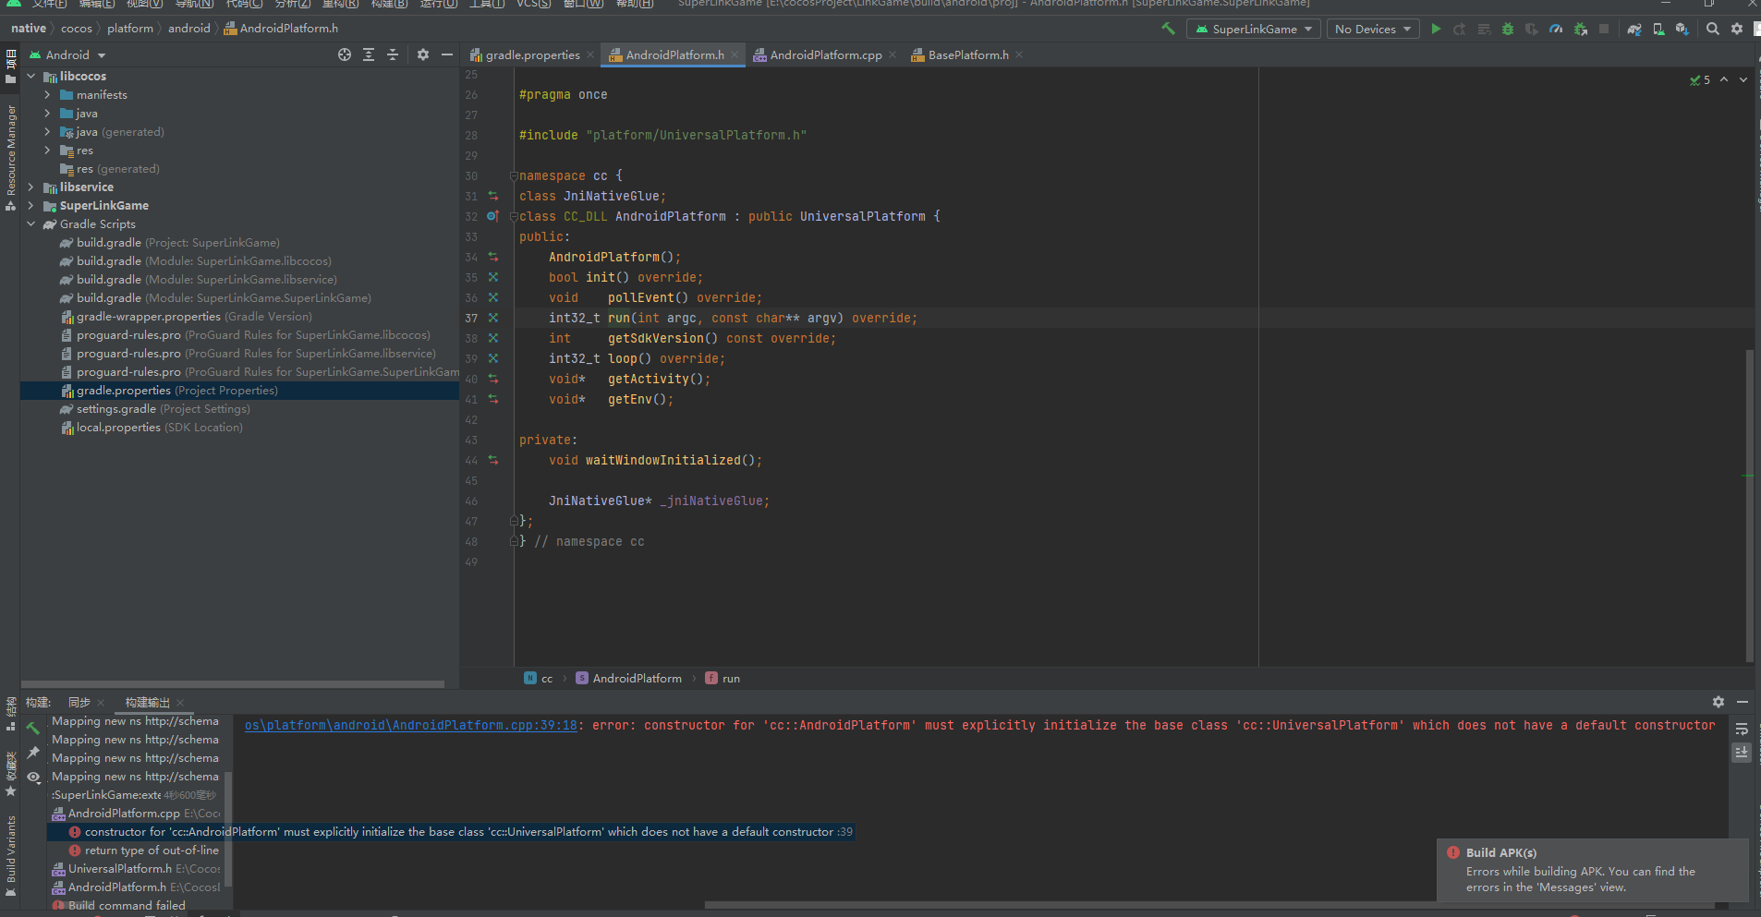Select opened file with the target icon
The image size is (1761, 917).
pyautogui.click(x=345, y=54)
